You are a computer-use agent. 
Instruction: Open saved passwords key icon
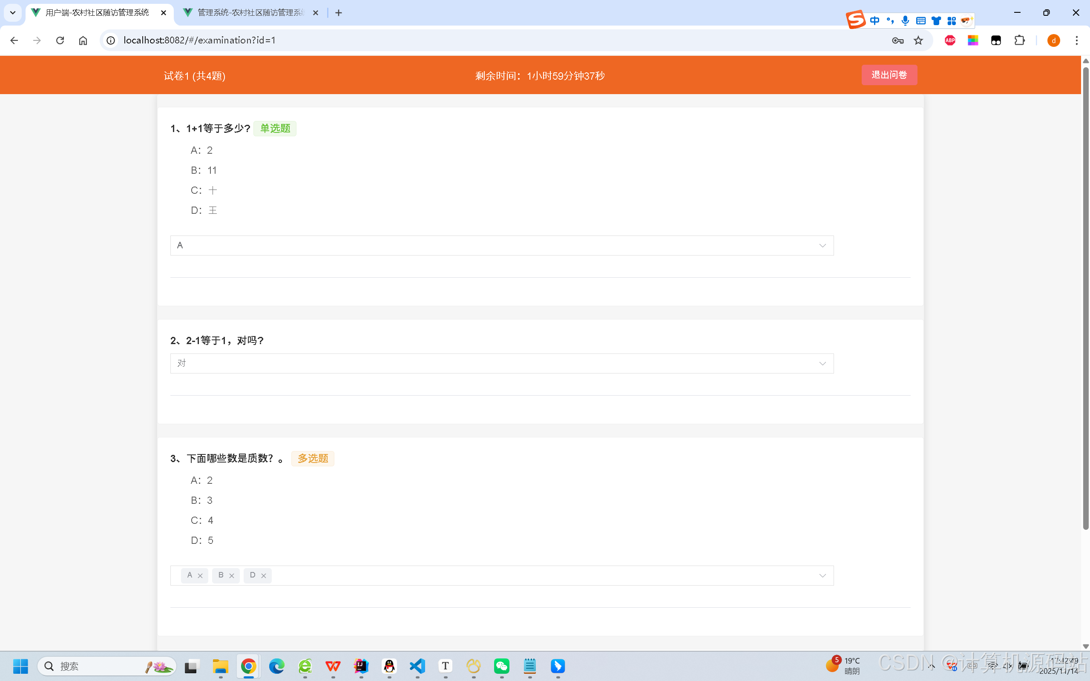tap(897, 40)
